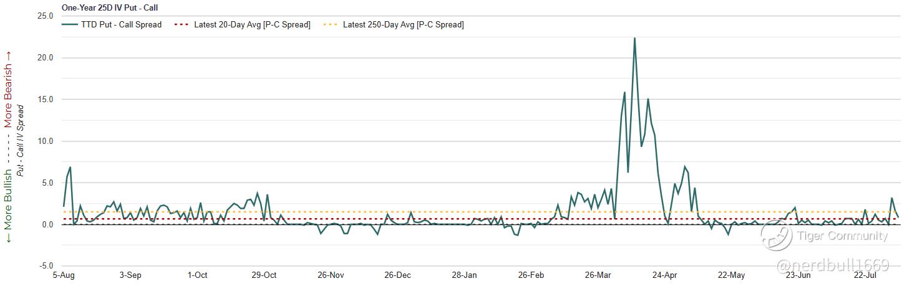
Task: Click the 29-Oct date axis label
Action: pyautogui.click(x=264, y=275)
